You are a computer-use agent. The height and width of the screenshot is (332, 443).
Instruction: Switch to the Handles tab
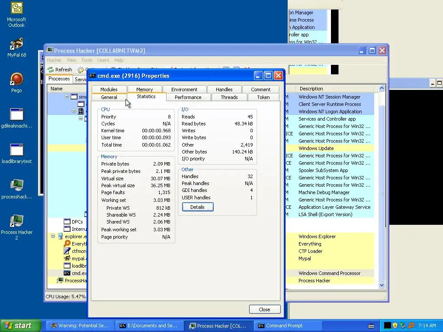click(x=224, y=89)
